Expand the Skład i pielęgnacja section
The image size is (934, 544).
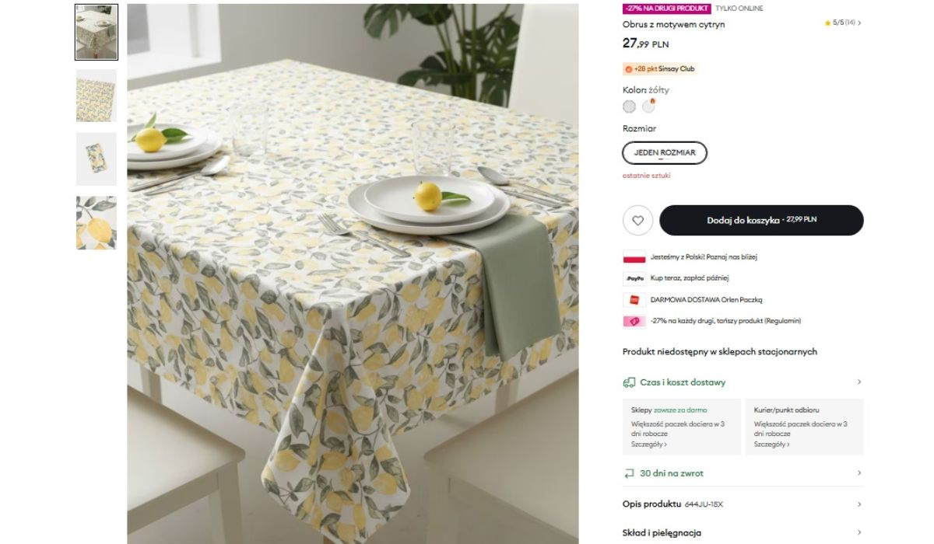click(x=743, y=533)
